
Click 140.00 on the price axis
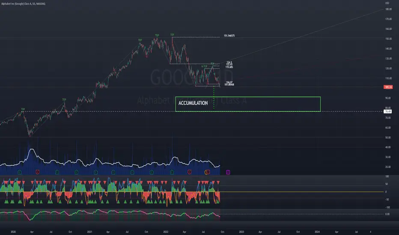(x=388, y=49)
